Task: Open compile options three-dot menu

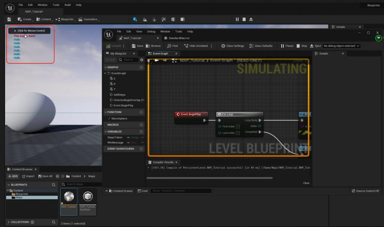Action: coord(123,46)
